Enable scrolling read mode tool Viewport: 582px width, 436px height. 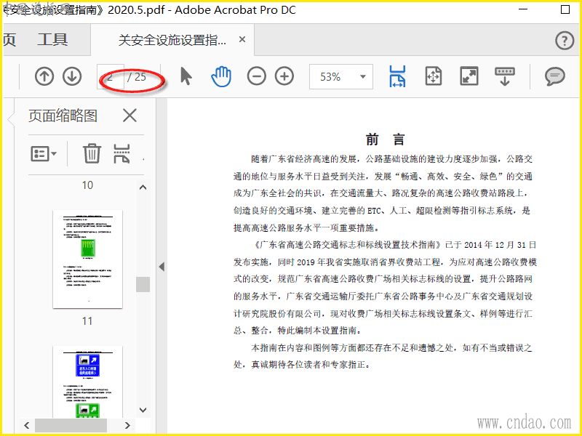(x=505, y=76)
